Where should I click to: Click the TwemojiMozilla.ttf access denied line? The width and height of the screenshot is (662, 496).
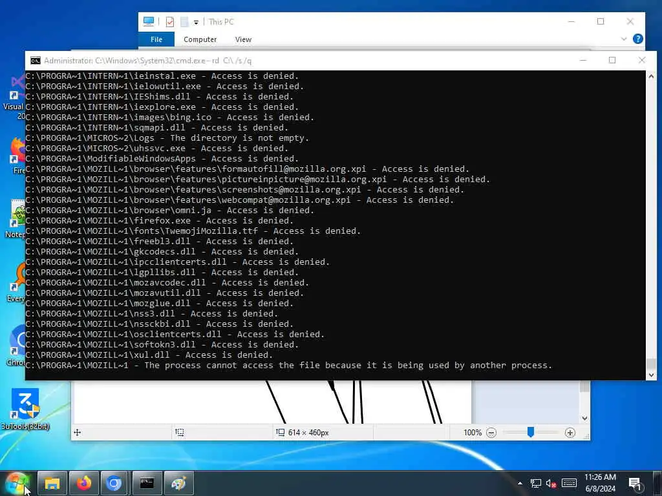tap(193, 231)
